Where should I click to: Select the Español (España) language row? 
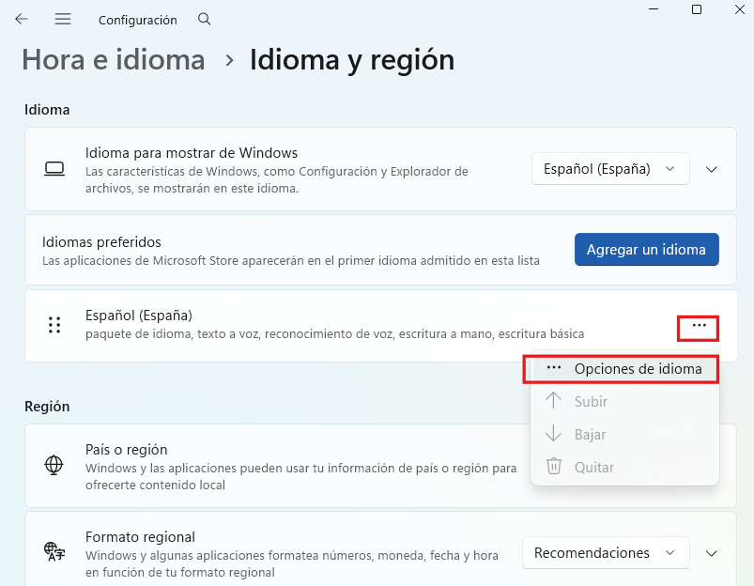point(282,325)
